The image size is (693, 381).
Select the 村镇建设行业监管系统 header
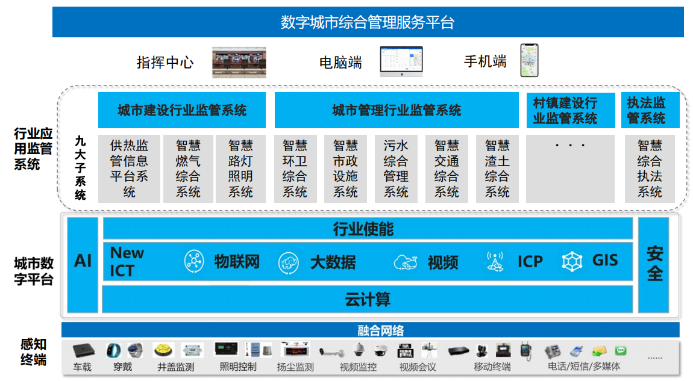pos(571,110)
